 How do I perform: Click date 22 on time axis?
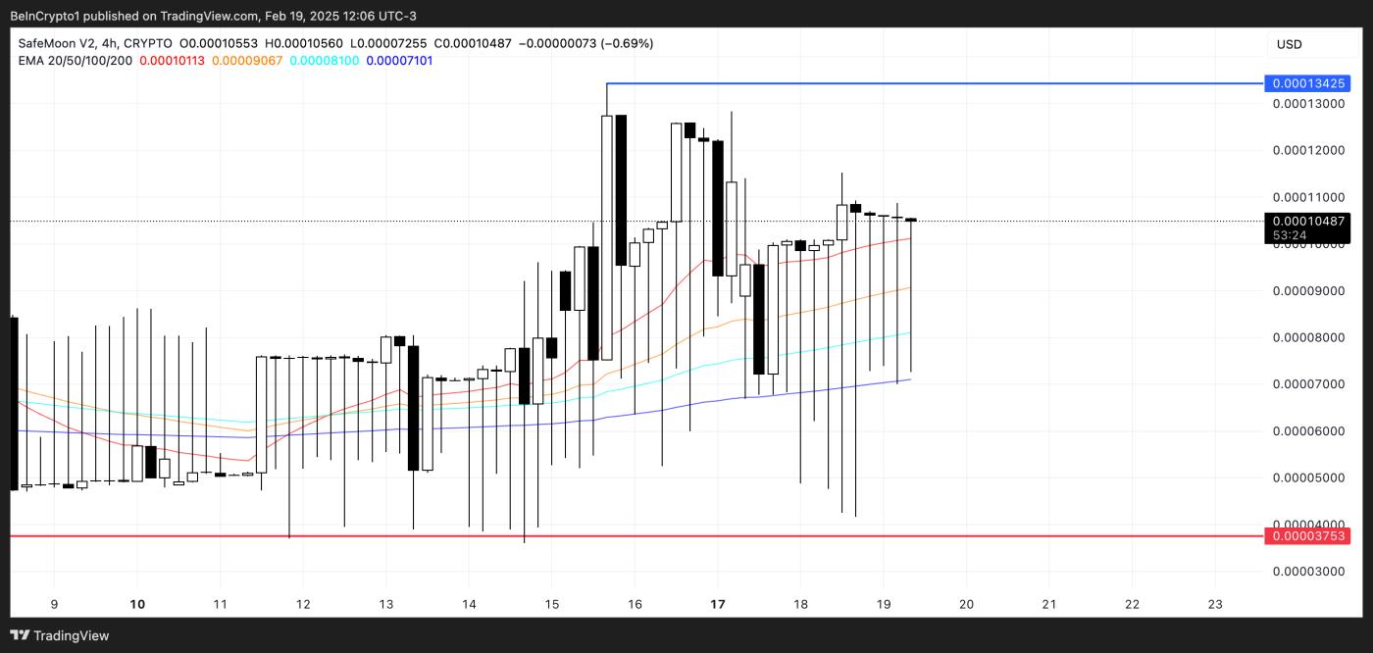tap(1132, 605)
